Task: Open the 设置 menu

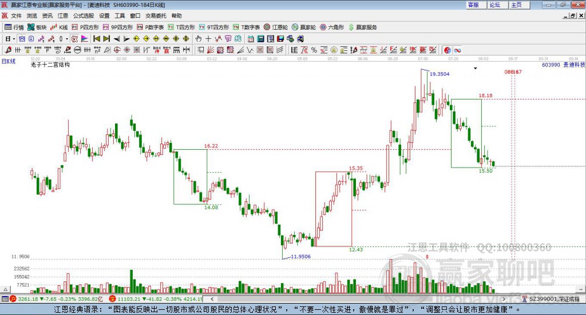Action: pyautogui.click(x=104, y=15)
